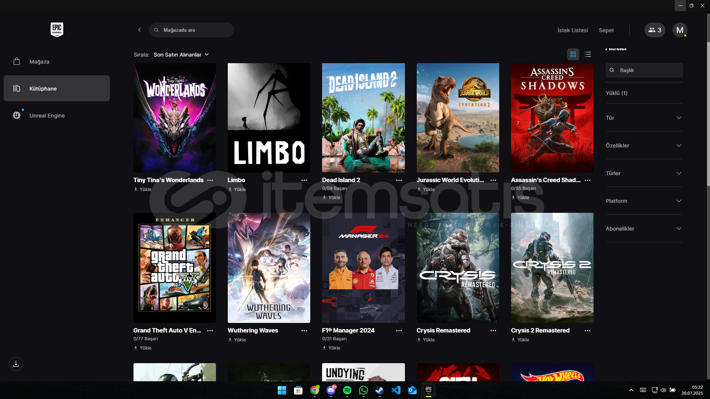
Task: Open options menu for Crysis Remastered
Action: pos(493,331)
